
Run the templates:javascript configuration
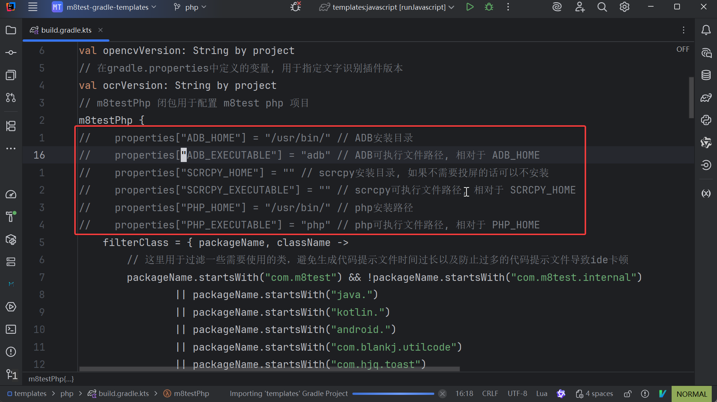469,7
